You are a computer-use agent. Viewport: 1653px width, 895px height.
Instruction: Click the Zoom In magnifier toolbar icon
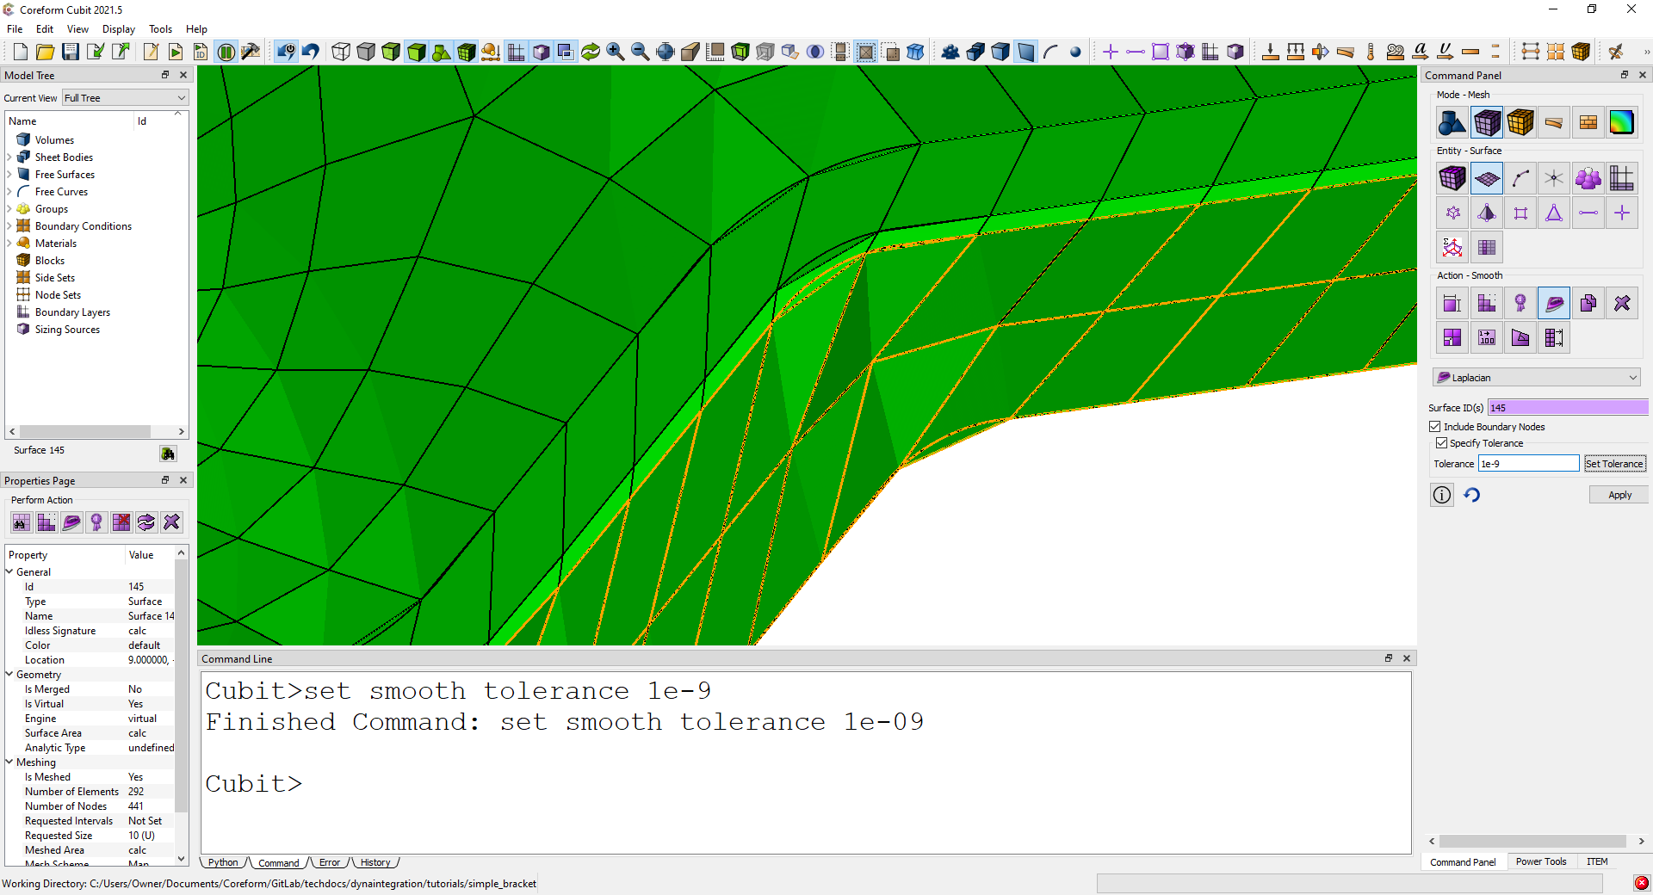(x=616, y=52)
